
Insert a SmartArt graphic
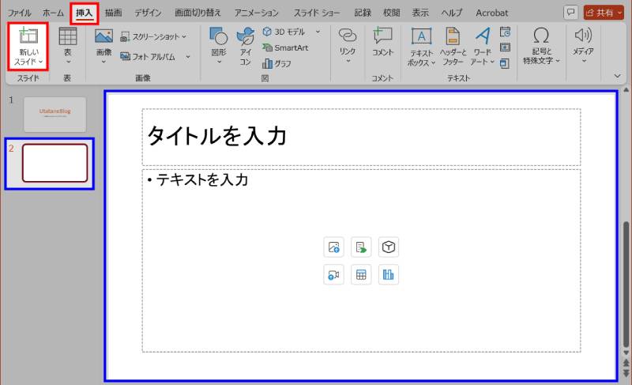coord(285,47)
